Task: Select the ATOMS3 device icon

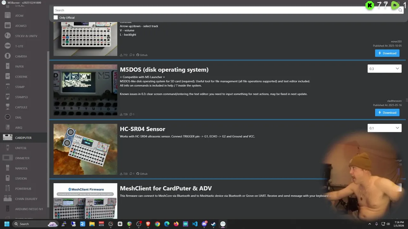Action: tap(8, 25)
